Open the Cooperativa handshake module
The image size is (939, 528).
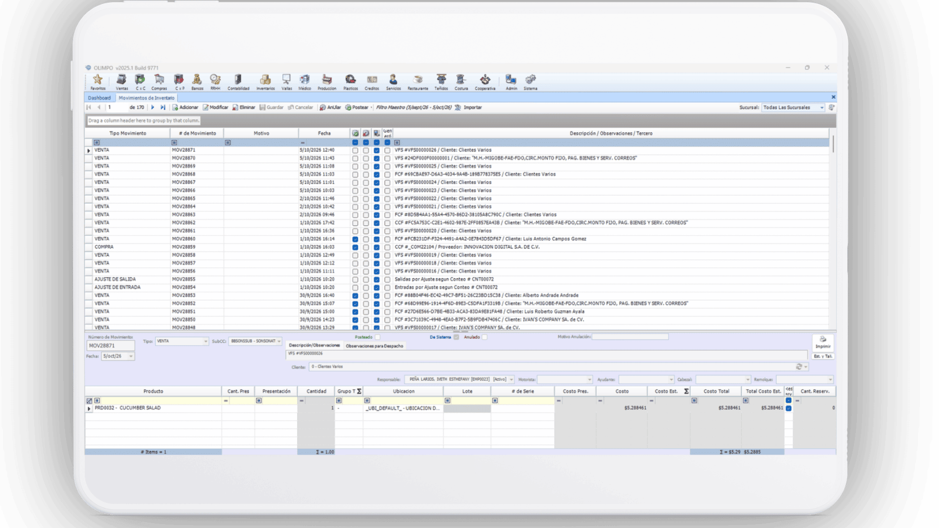(x=485, y=82)
